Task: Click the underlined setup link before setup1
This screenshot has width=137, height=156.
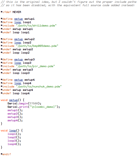Action: point(19,19)
